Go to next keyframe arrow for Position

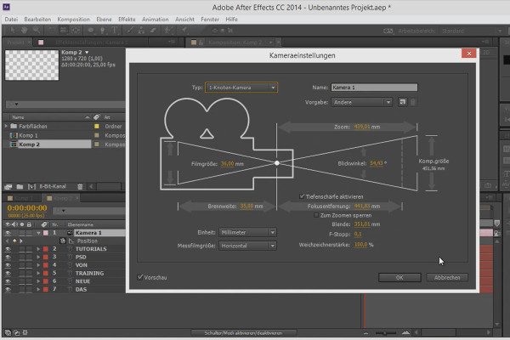coord(21,241)
